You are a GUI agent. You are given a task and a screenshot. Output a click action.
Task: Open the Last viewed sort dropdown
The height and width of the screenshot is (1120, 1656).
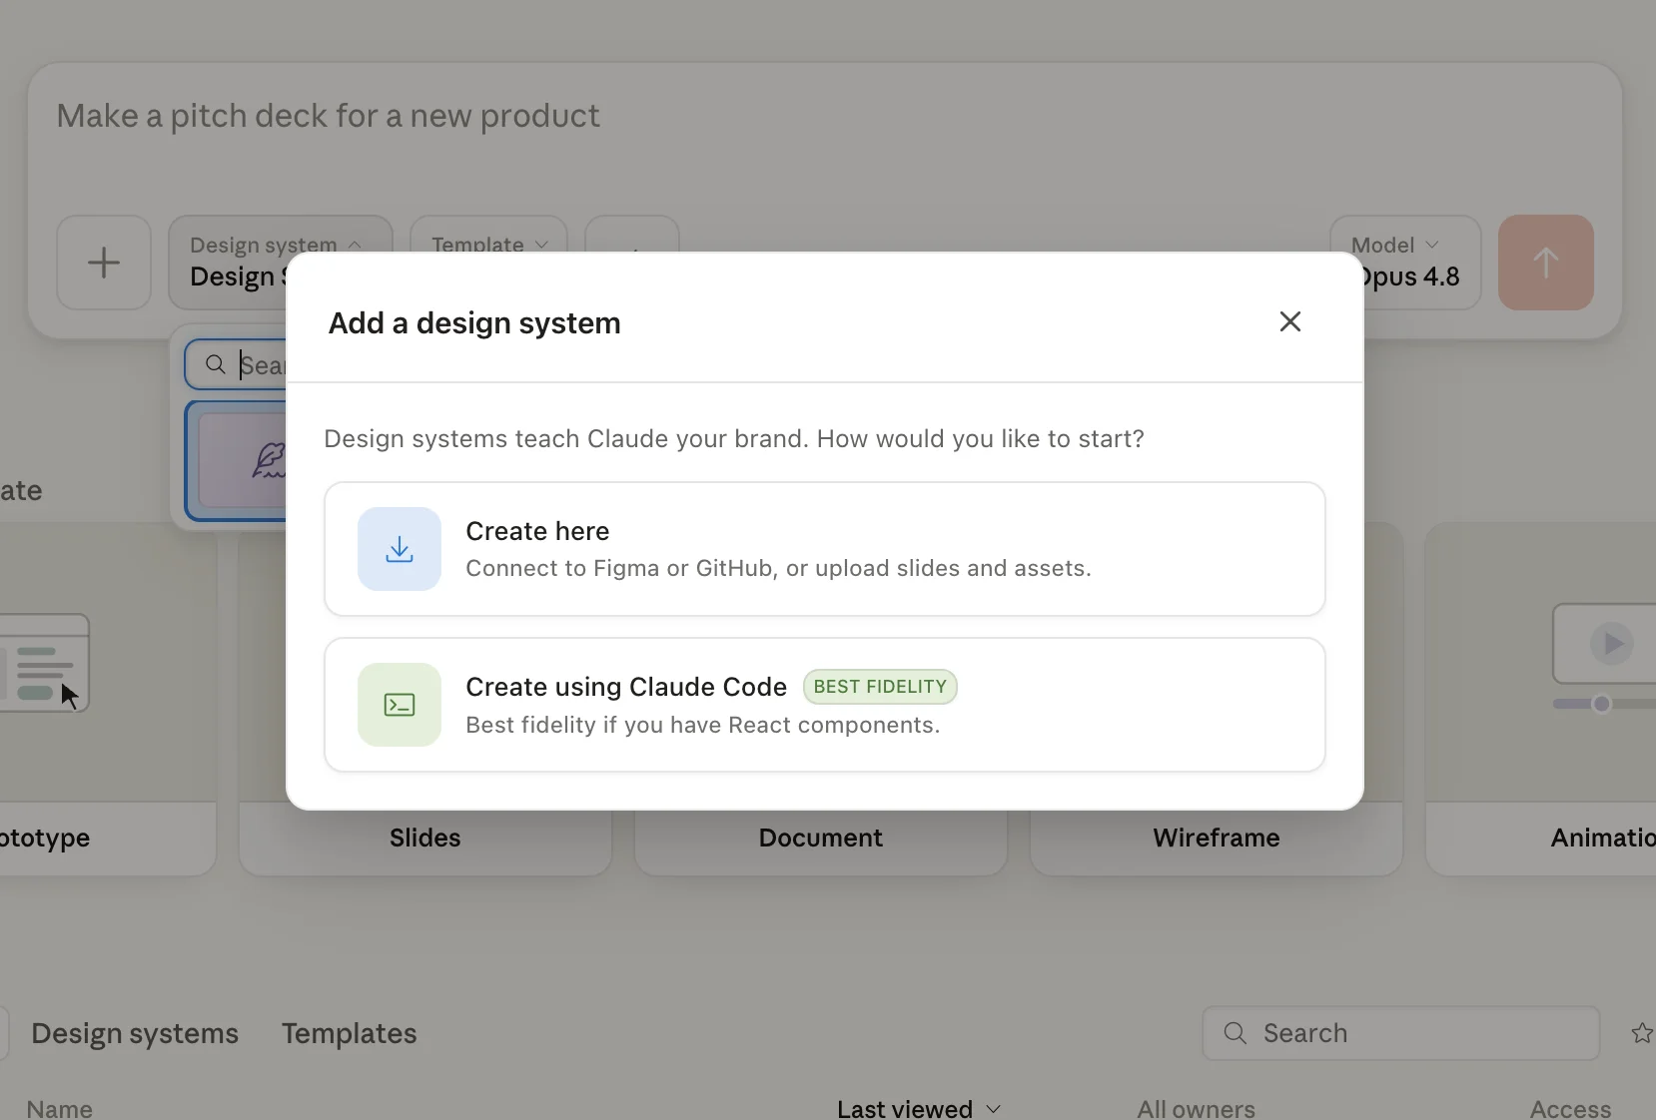click(x=919, y=1108)
